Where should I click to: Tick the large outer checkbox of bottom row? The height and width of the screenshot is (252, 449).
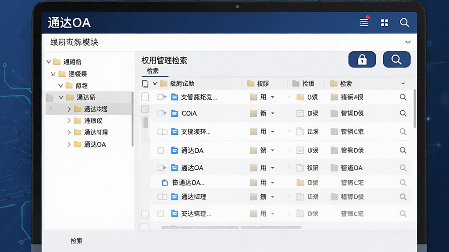coord(145,213)
